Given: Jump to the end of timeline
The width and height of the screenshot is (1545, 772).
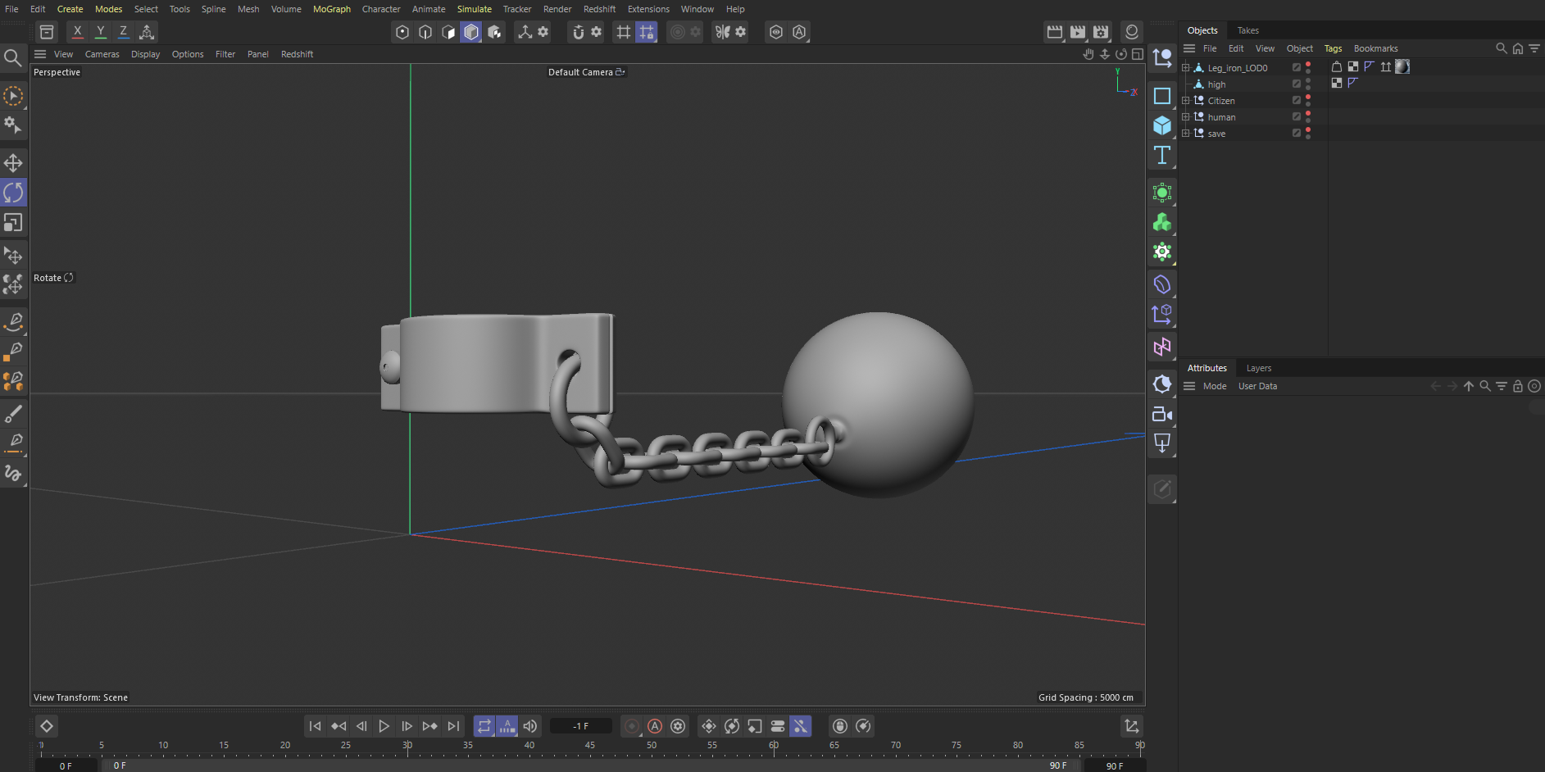Looking at the screenshot, I should [453, 726].
